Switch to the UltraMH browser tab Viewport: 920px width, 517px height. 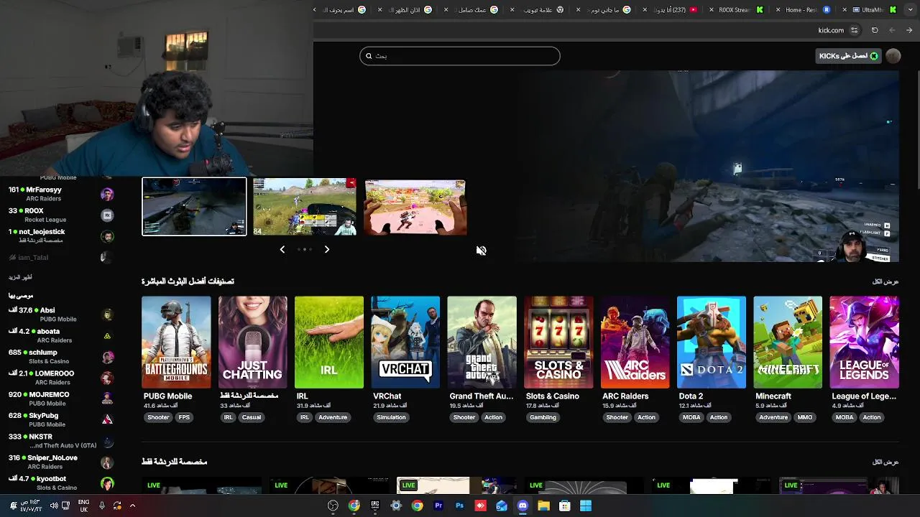(868, 9)
